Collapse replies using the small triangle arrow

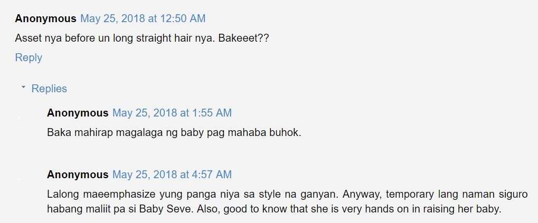click(23, 88)
